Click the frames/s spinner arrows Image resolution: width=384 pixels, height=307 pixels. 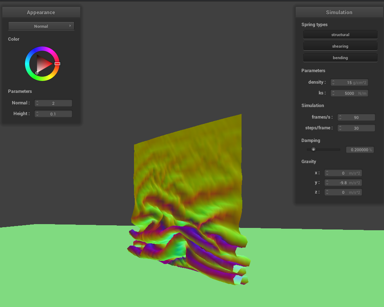[x=340, y=117]
